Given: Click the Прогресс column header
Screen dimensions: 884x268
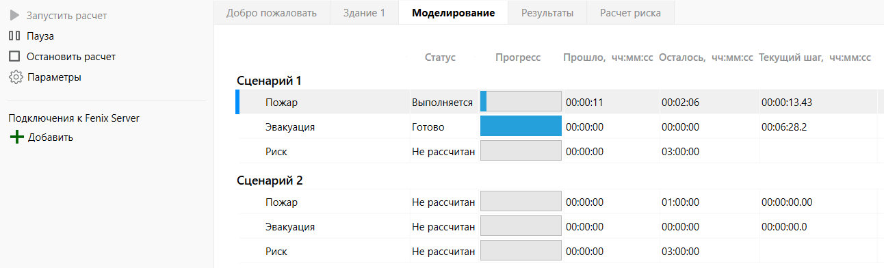Looking at the screenshot, I should [x=518, y=57].
